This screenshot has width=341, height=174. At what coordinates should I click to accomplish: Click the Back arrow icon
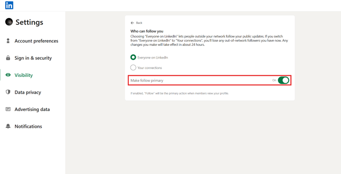click(x=132, y=23)
